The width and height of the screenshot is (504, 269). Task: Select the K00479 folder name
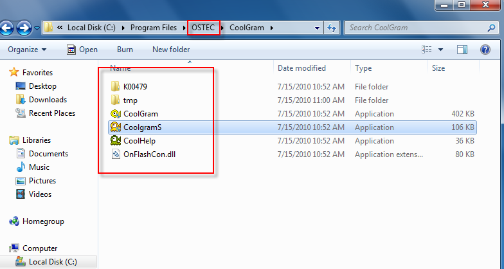tap(135, 87)
